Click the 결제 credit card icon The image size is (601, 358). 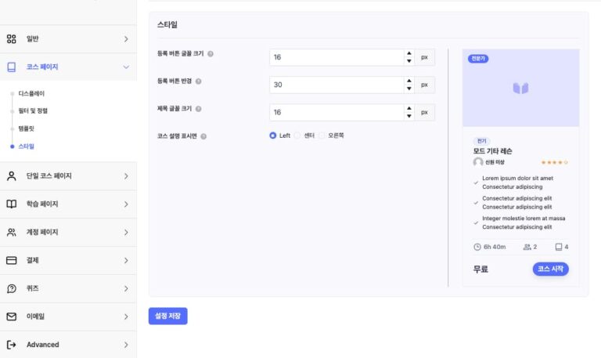(12, 260)
